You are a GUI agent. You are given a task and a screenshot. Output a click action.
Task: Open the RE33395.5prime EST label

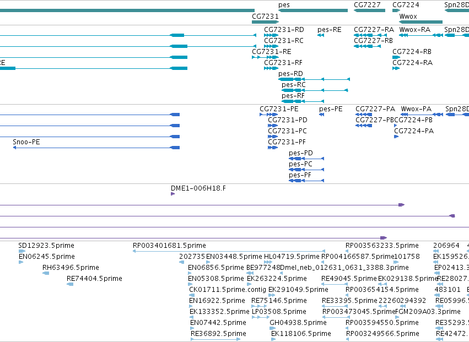349,301
